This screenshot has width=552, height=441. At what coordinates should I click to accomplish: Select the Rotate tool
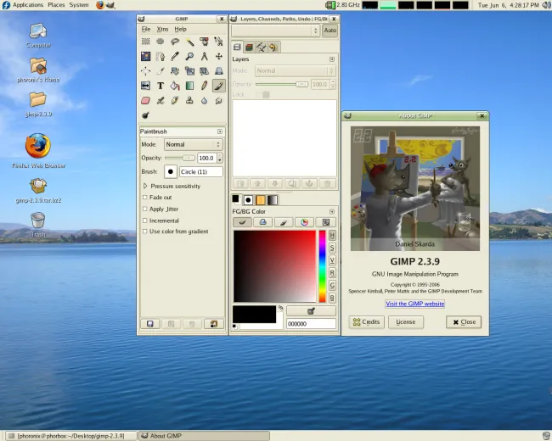(x=175, y=71)
